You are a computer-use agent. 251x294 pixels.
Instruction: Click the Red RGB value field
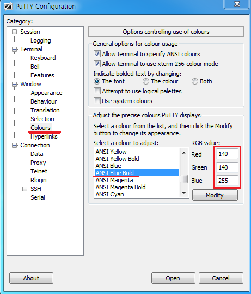click(227, 154)
